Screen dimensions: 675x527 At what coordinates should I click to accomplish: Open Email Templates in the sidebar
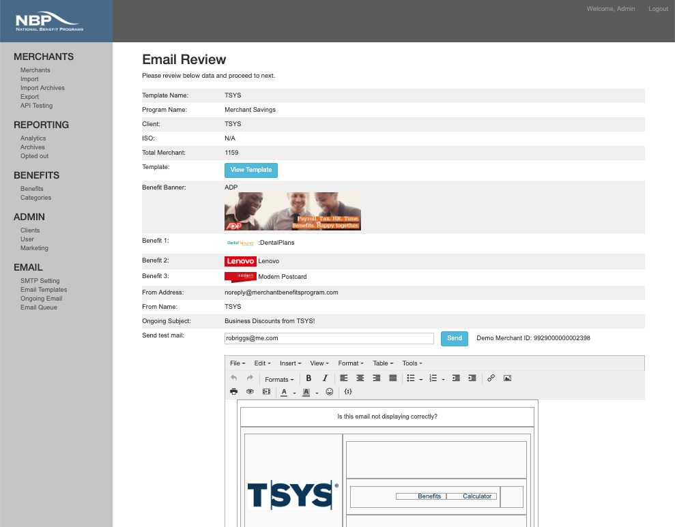click(44, 290)
